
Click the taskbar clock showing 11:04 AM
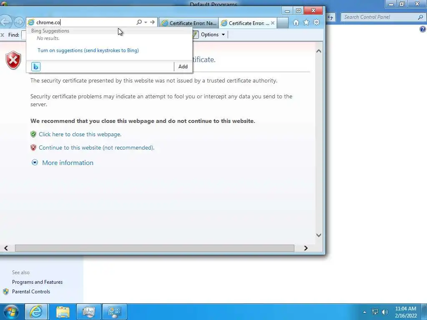[x=406, y=312]
